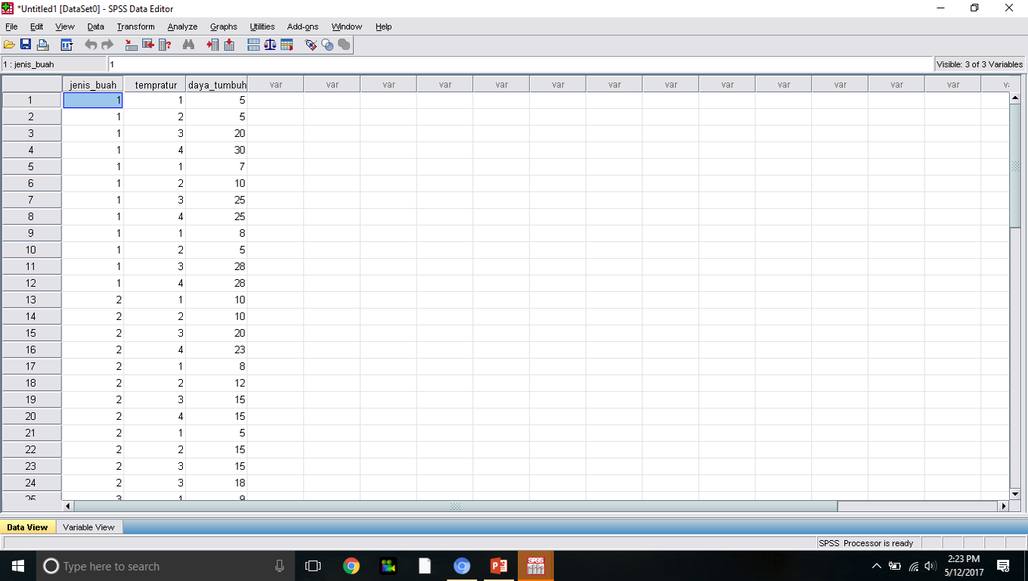Screen dimensions: 1028x581
Task: Open the File menu
Action: (x=11, y=26)
